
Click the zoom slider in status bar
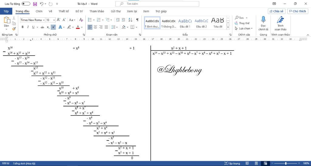(x=285, y=163)
